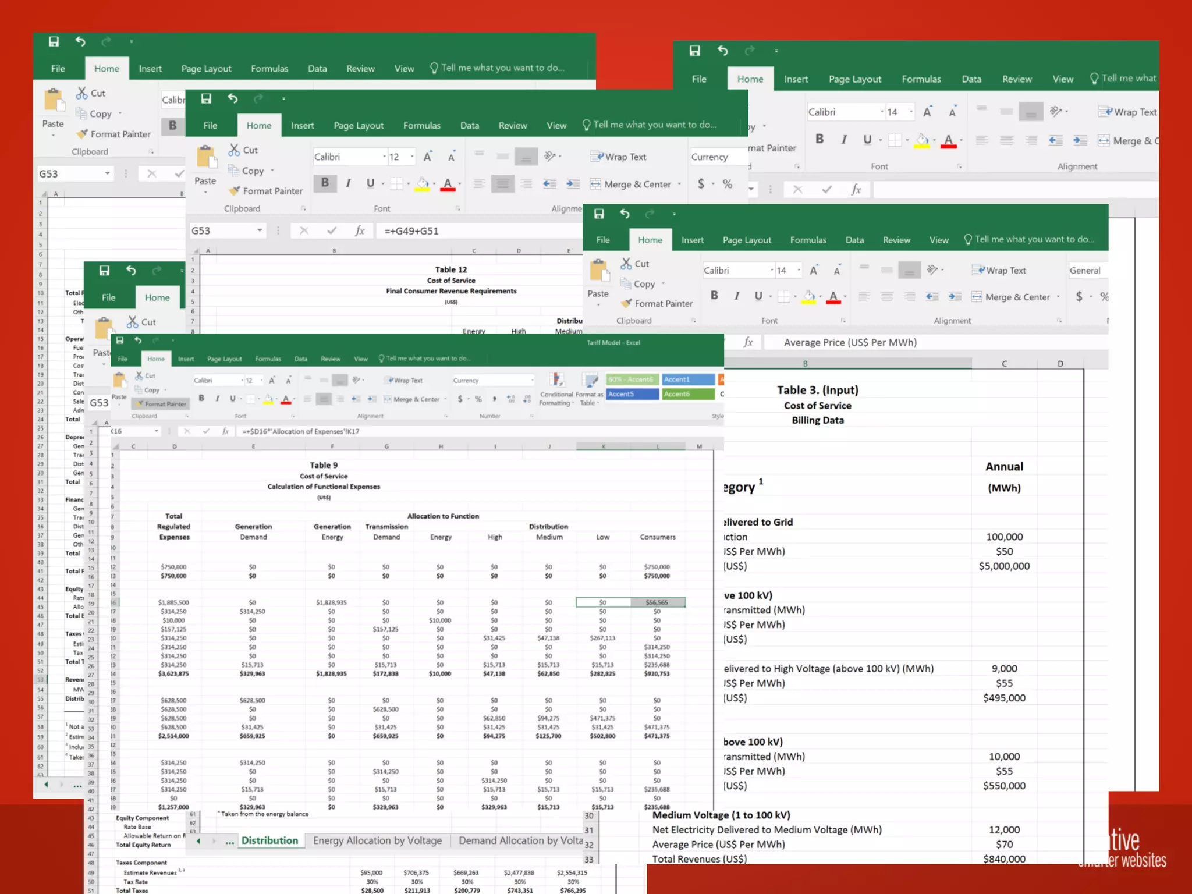Viewport: 1192px width, 894px height.
Task: Click Increase Font Size in top-right window
Action: coord(927,112)
